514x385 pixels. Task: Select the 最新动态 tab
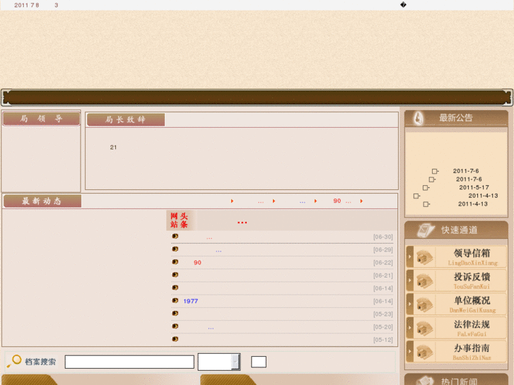point(42,201)
